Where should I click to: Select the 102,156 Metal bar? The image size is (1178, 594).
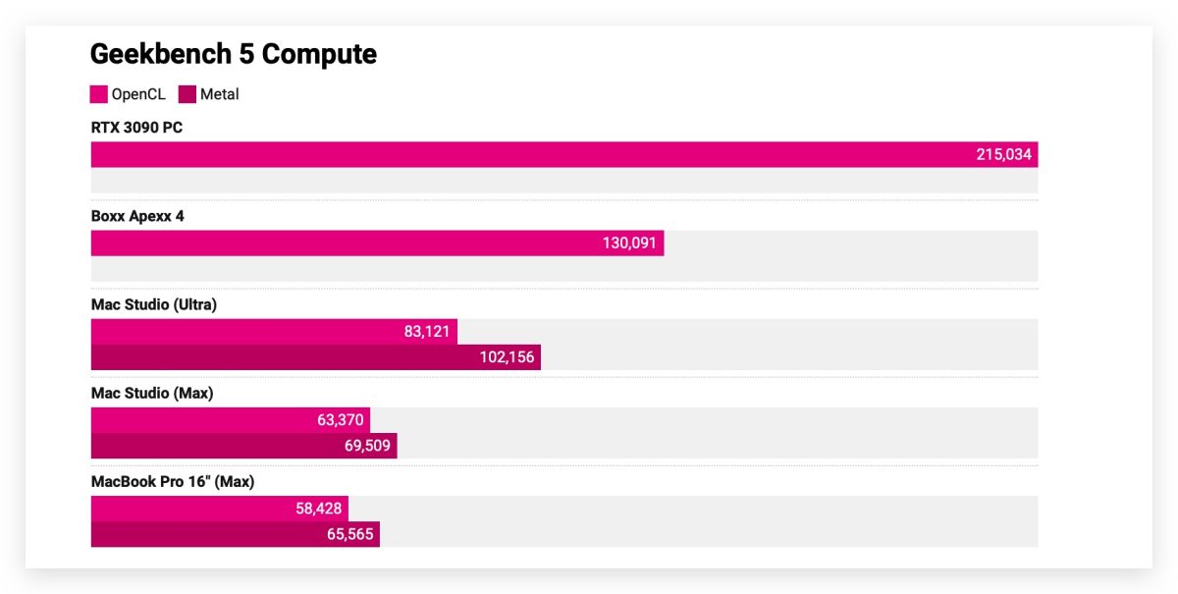315,357
